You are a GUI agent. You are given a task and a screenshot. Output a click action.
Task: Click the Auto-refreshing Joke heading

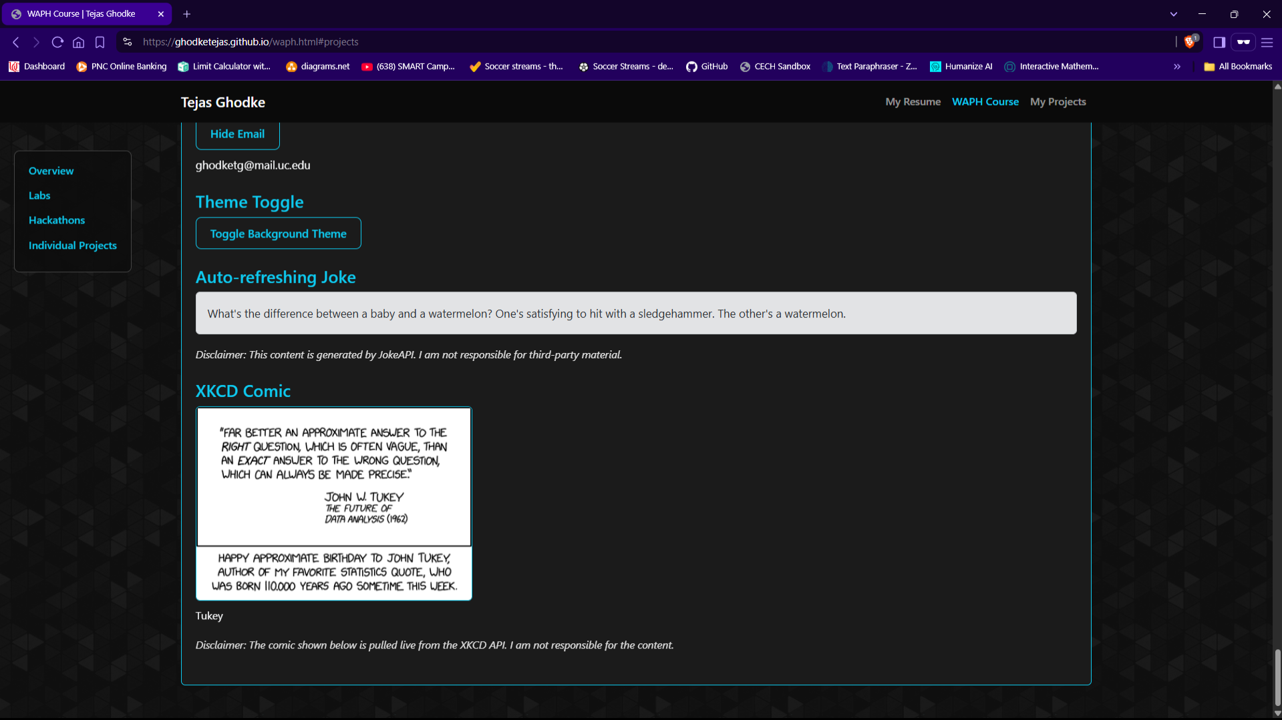275,278
